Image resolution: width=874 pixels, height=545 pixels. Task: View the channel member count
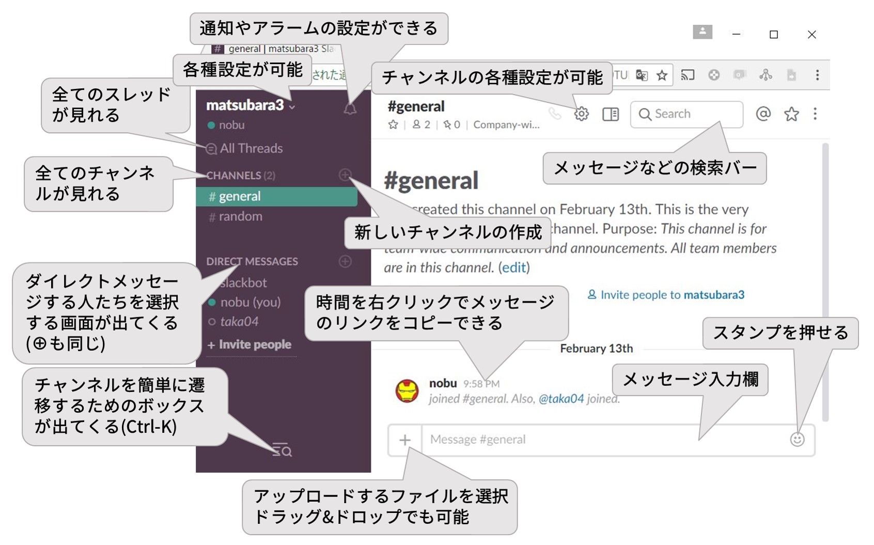[422, 124]
